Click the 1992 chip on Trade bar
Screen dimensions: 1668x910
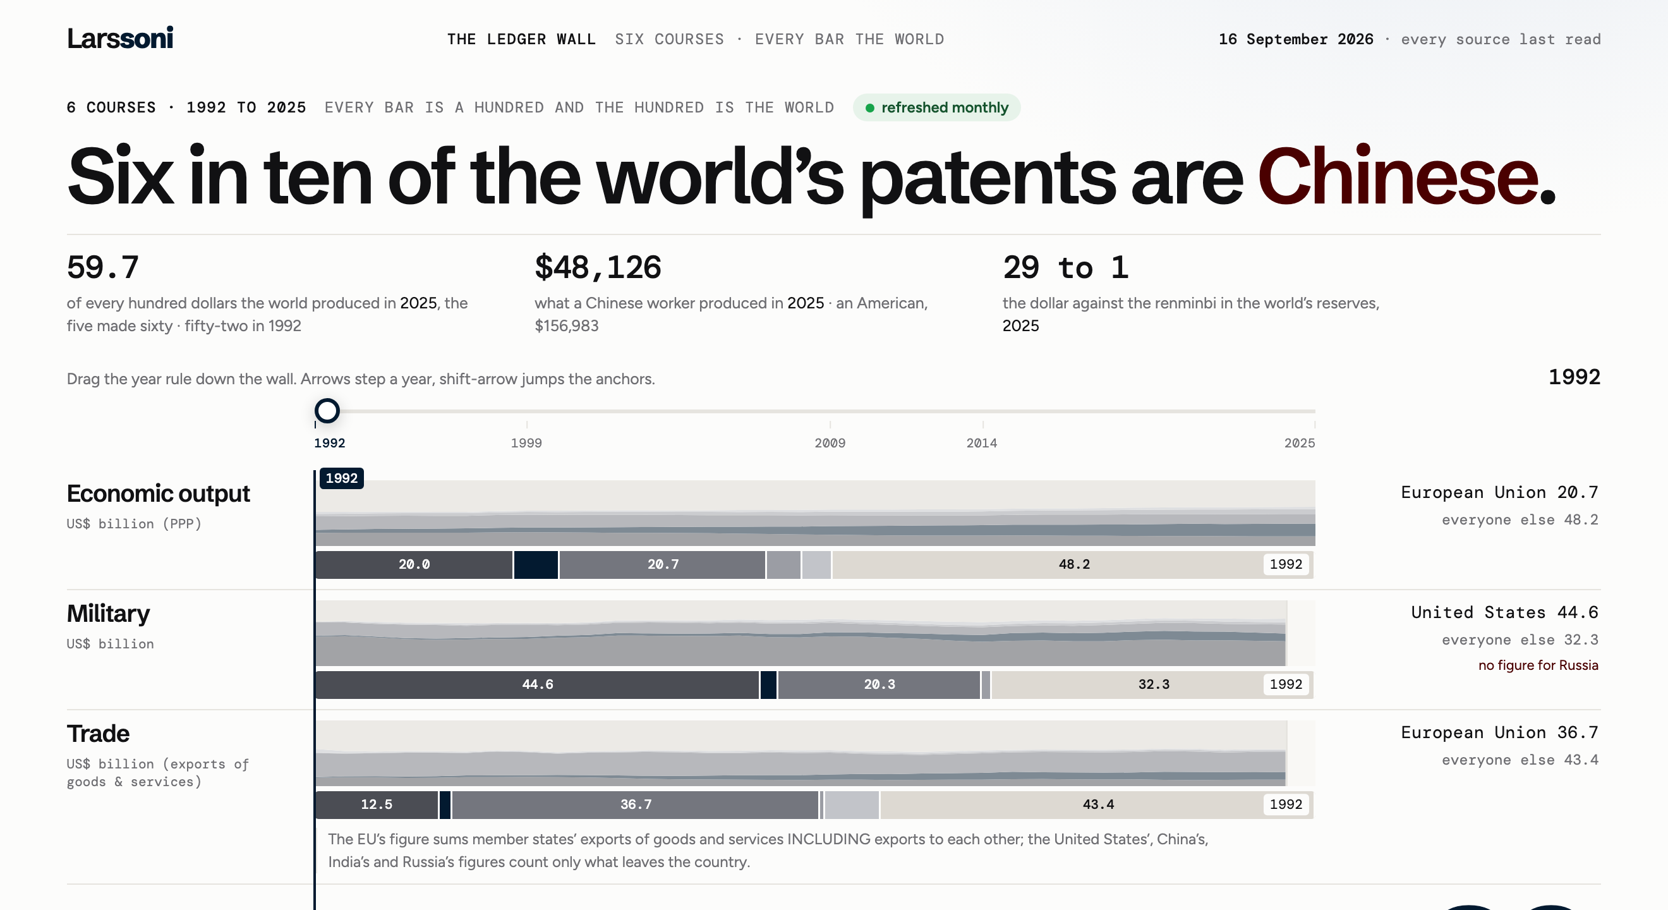coord(1286,804)
